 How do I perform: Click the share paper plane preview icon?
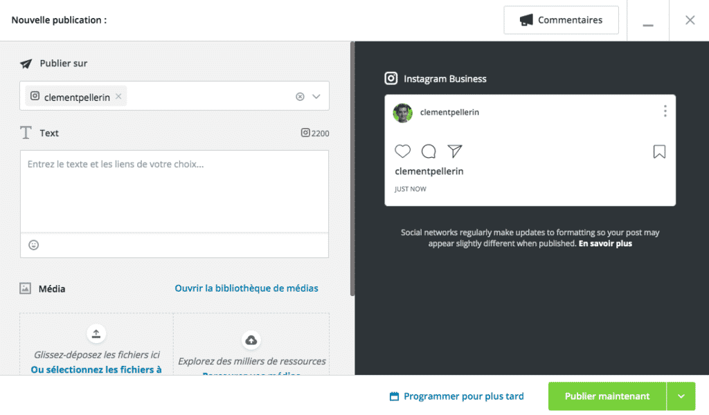coord(454,151)
